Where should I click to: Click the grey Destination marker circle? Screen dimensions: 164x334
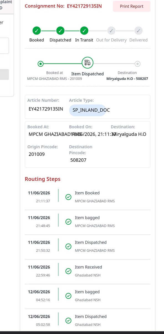click(x=137, y=64)
